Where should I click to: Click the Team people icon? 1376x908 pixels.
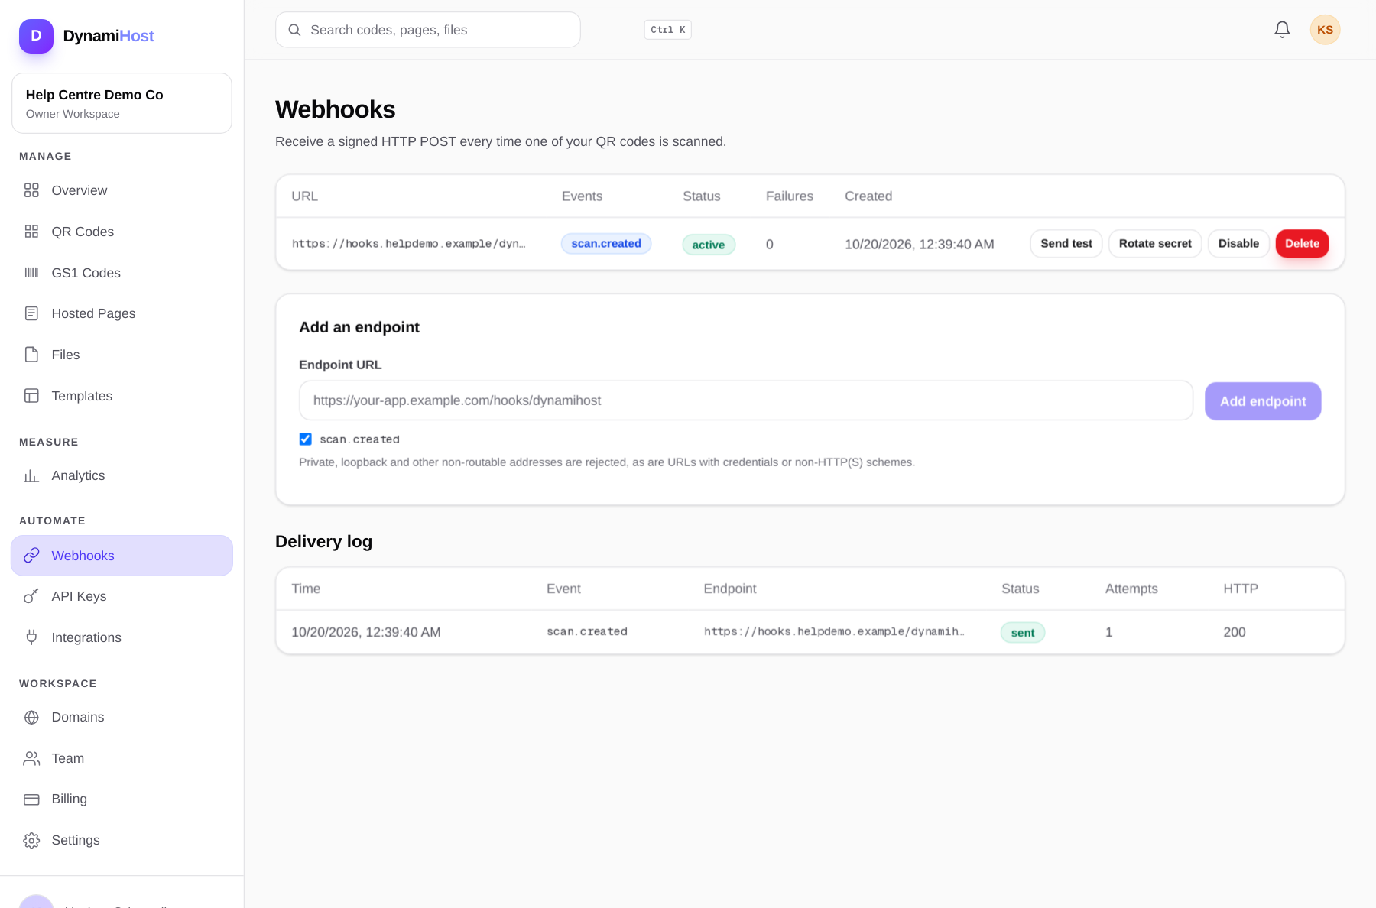(31, 758)
